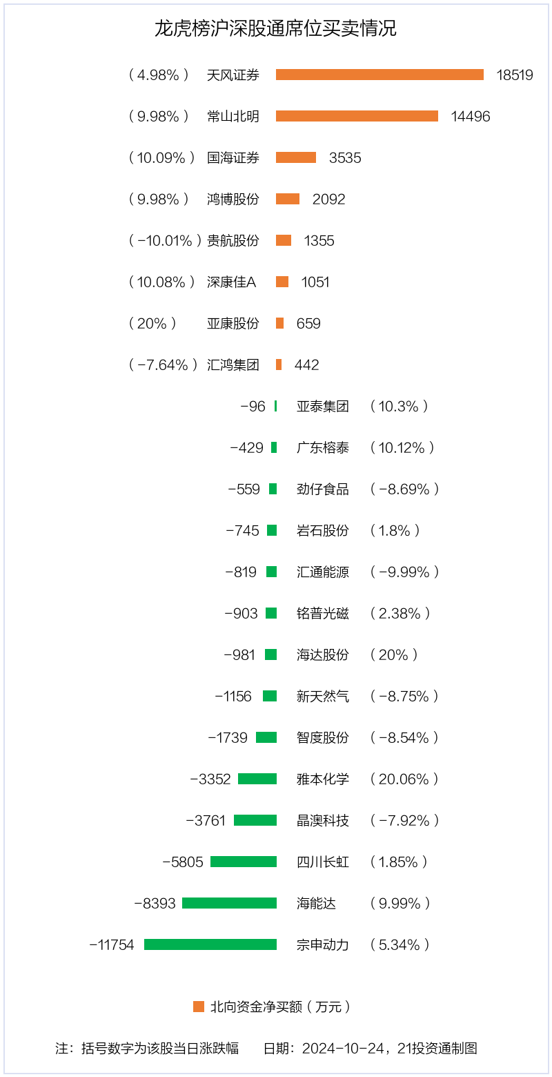Click the 北向资金净买额(万元) legend label
The width and height of the screenshot is (552, 1077).
280,1007
